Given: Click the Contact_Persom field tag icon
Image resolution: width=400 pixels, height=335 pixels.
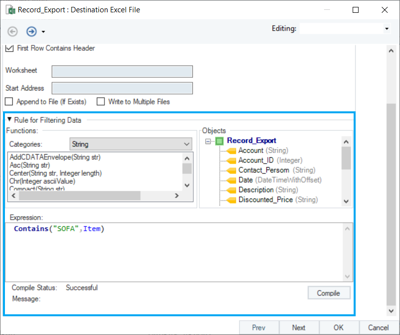Looking at the screenshot, I should [231, 170].
